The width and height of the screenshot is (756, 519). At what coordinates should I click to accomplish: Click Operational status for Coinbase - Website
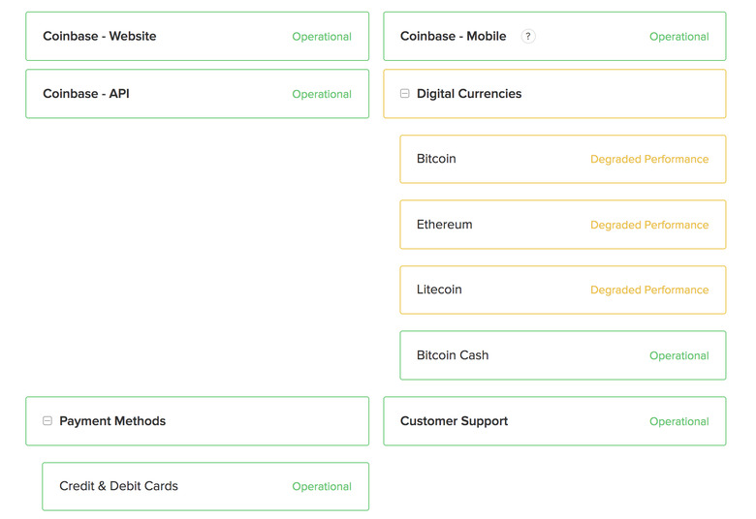(322, 37)
